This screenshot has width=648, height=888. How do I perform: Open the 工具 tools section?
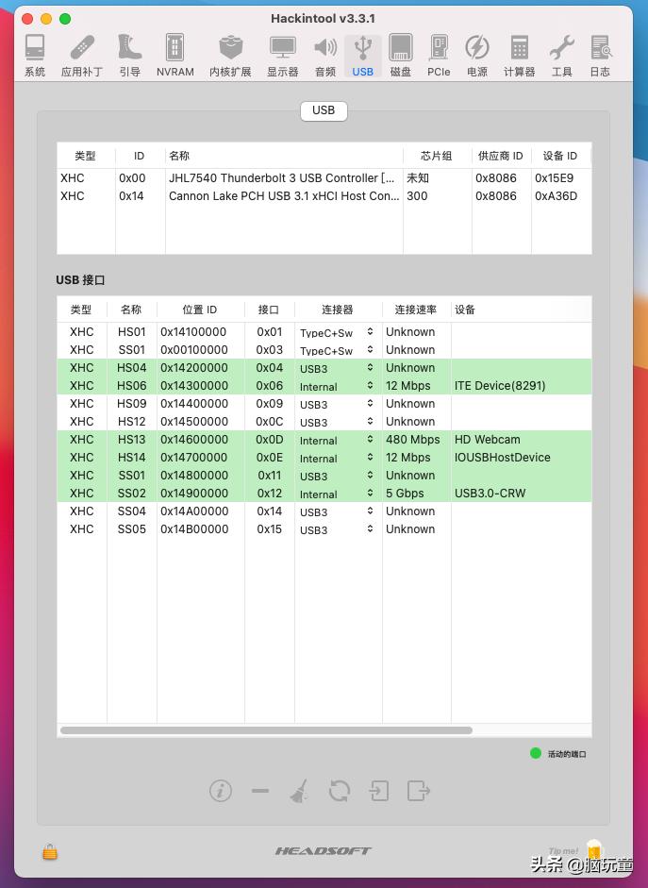click(x=561, y=55)
